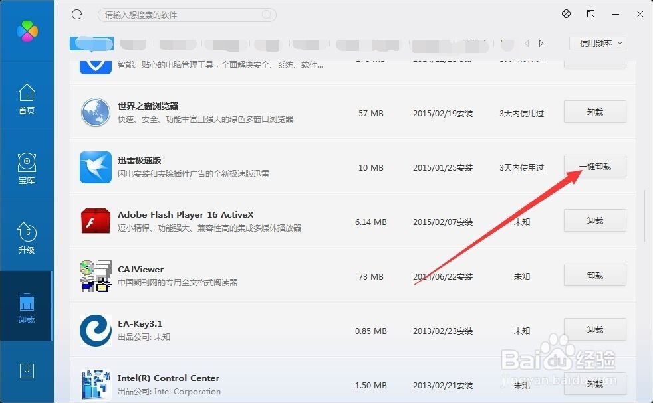The width and height of the screenshot is (653, 403).
Task: Click the 10 MB size value
Action: 370,167
